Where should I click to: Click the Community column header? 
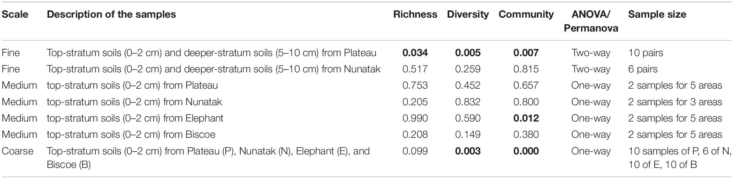tap(526, 15)
